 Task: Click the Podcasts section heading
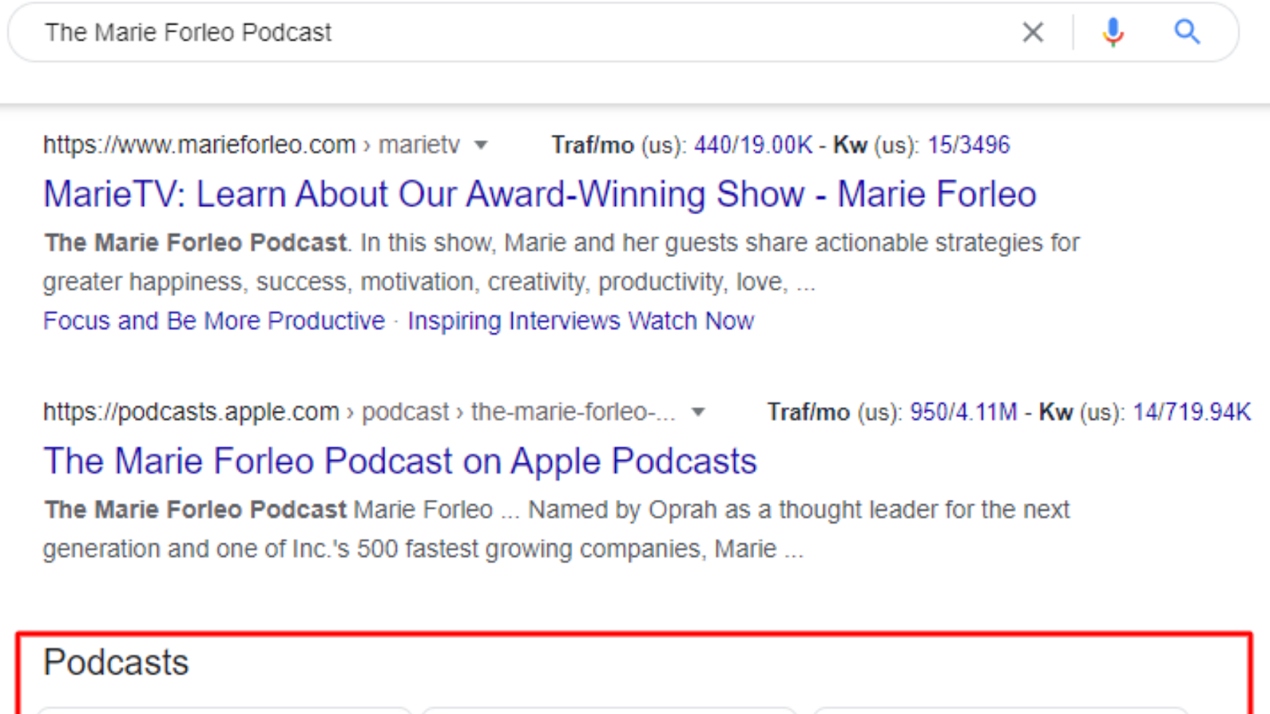(x=116, y=662)
